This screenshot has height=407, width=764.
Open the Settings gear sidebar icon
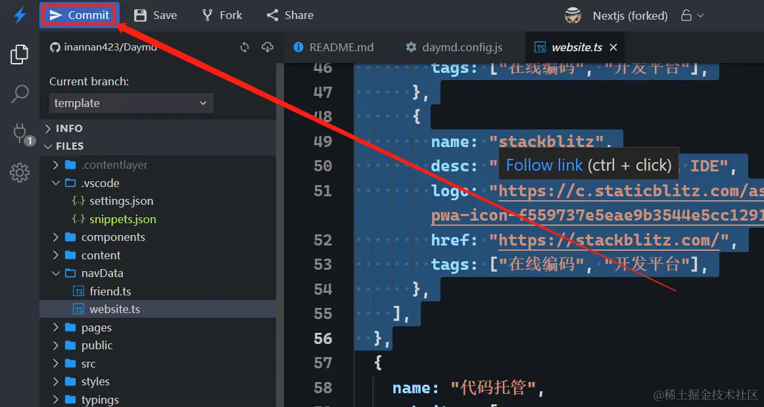[20, 173]
